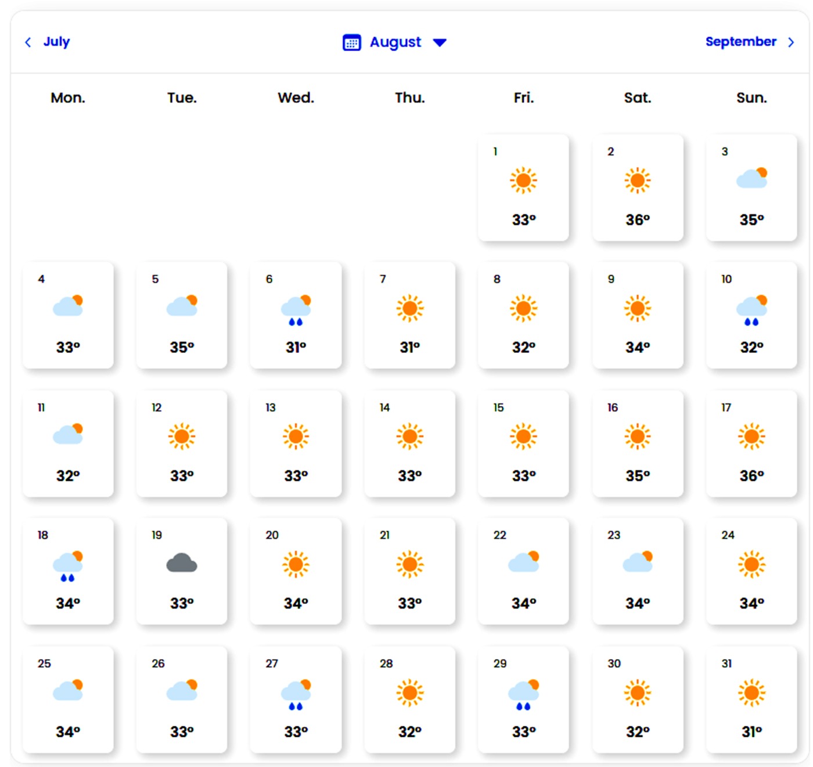This screenshot has height=767, width=813.
Task: Select the August 25 day card
Action: click(x=68, y=699)
